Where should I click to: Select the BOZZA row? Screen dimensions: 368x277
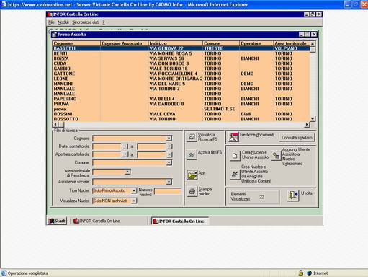click(x=181, y=58)
